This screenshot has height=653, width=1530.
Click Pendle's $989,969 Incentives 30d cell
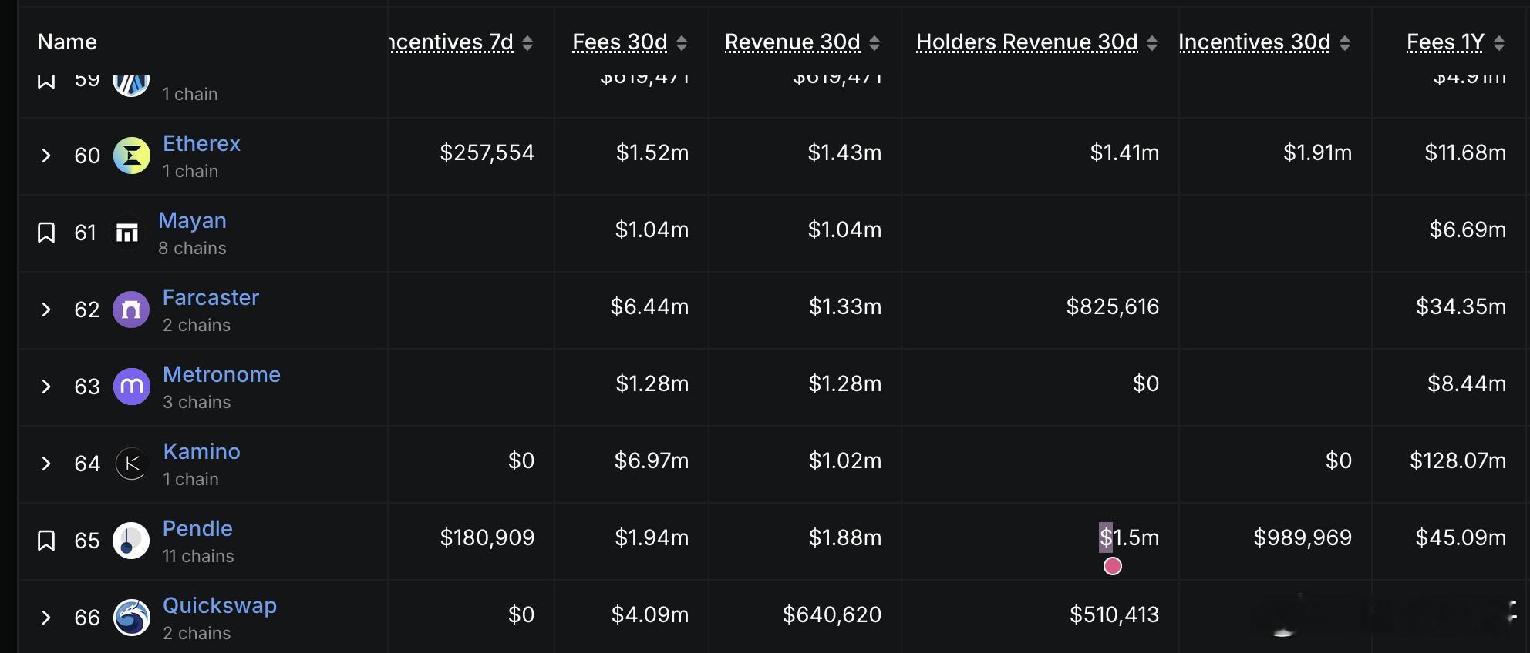pyautogui.click(x=1303, y=537)
